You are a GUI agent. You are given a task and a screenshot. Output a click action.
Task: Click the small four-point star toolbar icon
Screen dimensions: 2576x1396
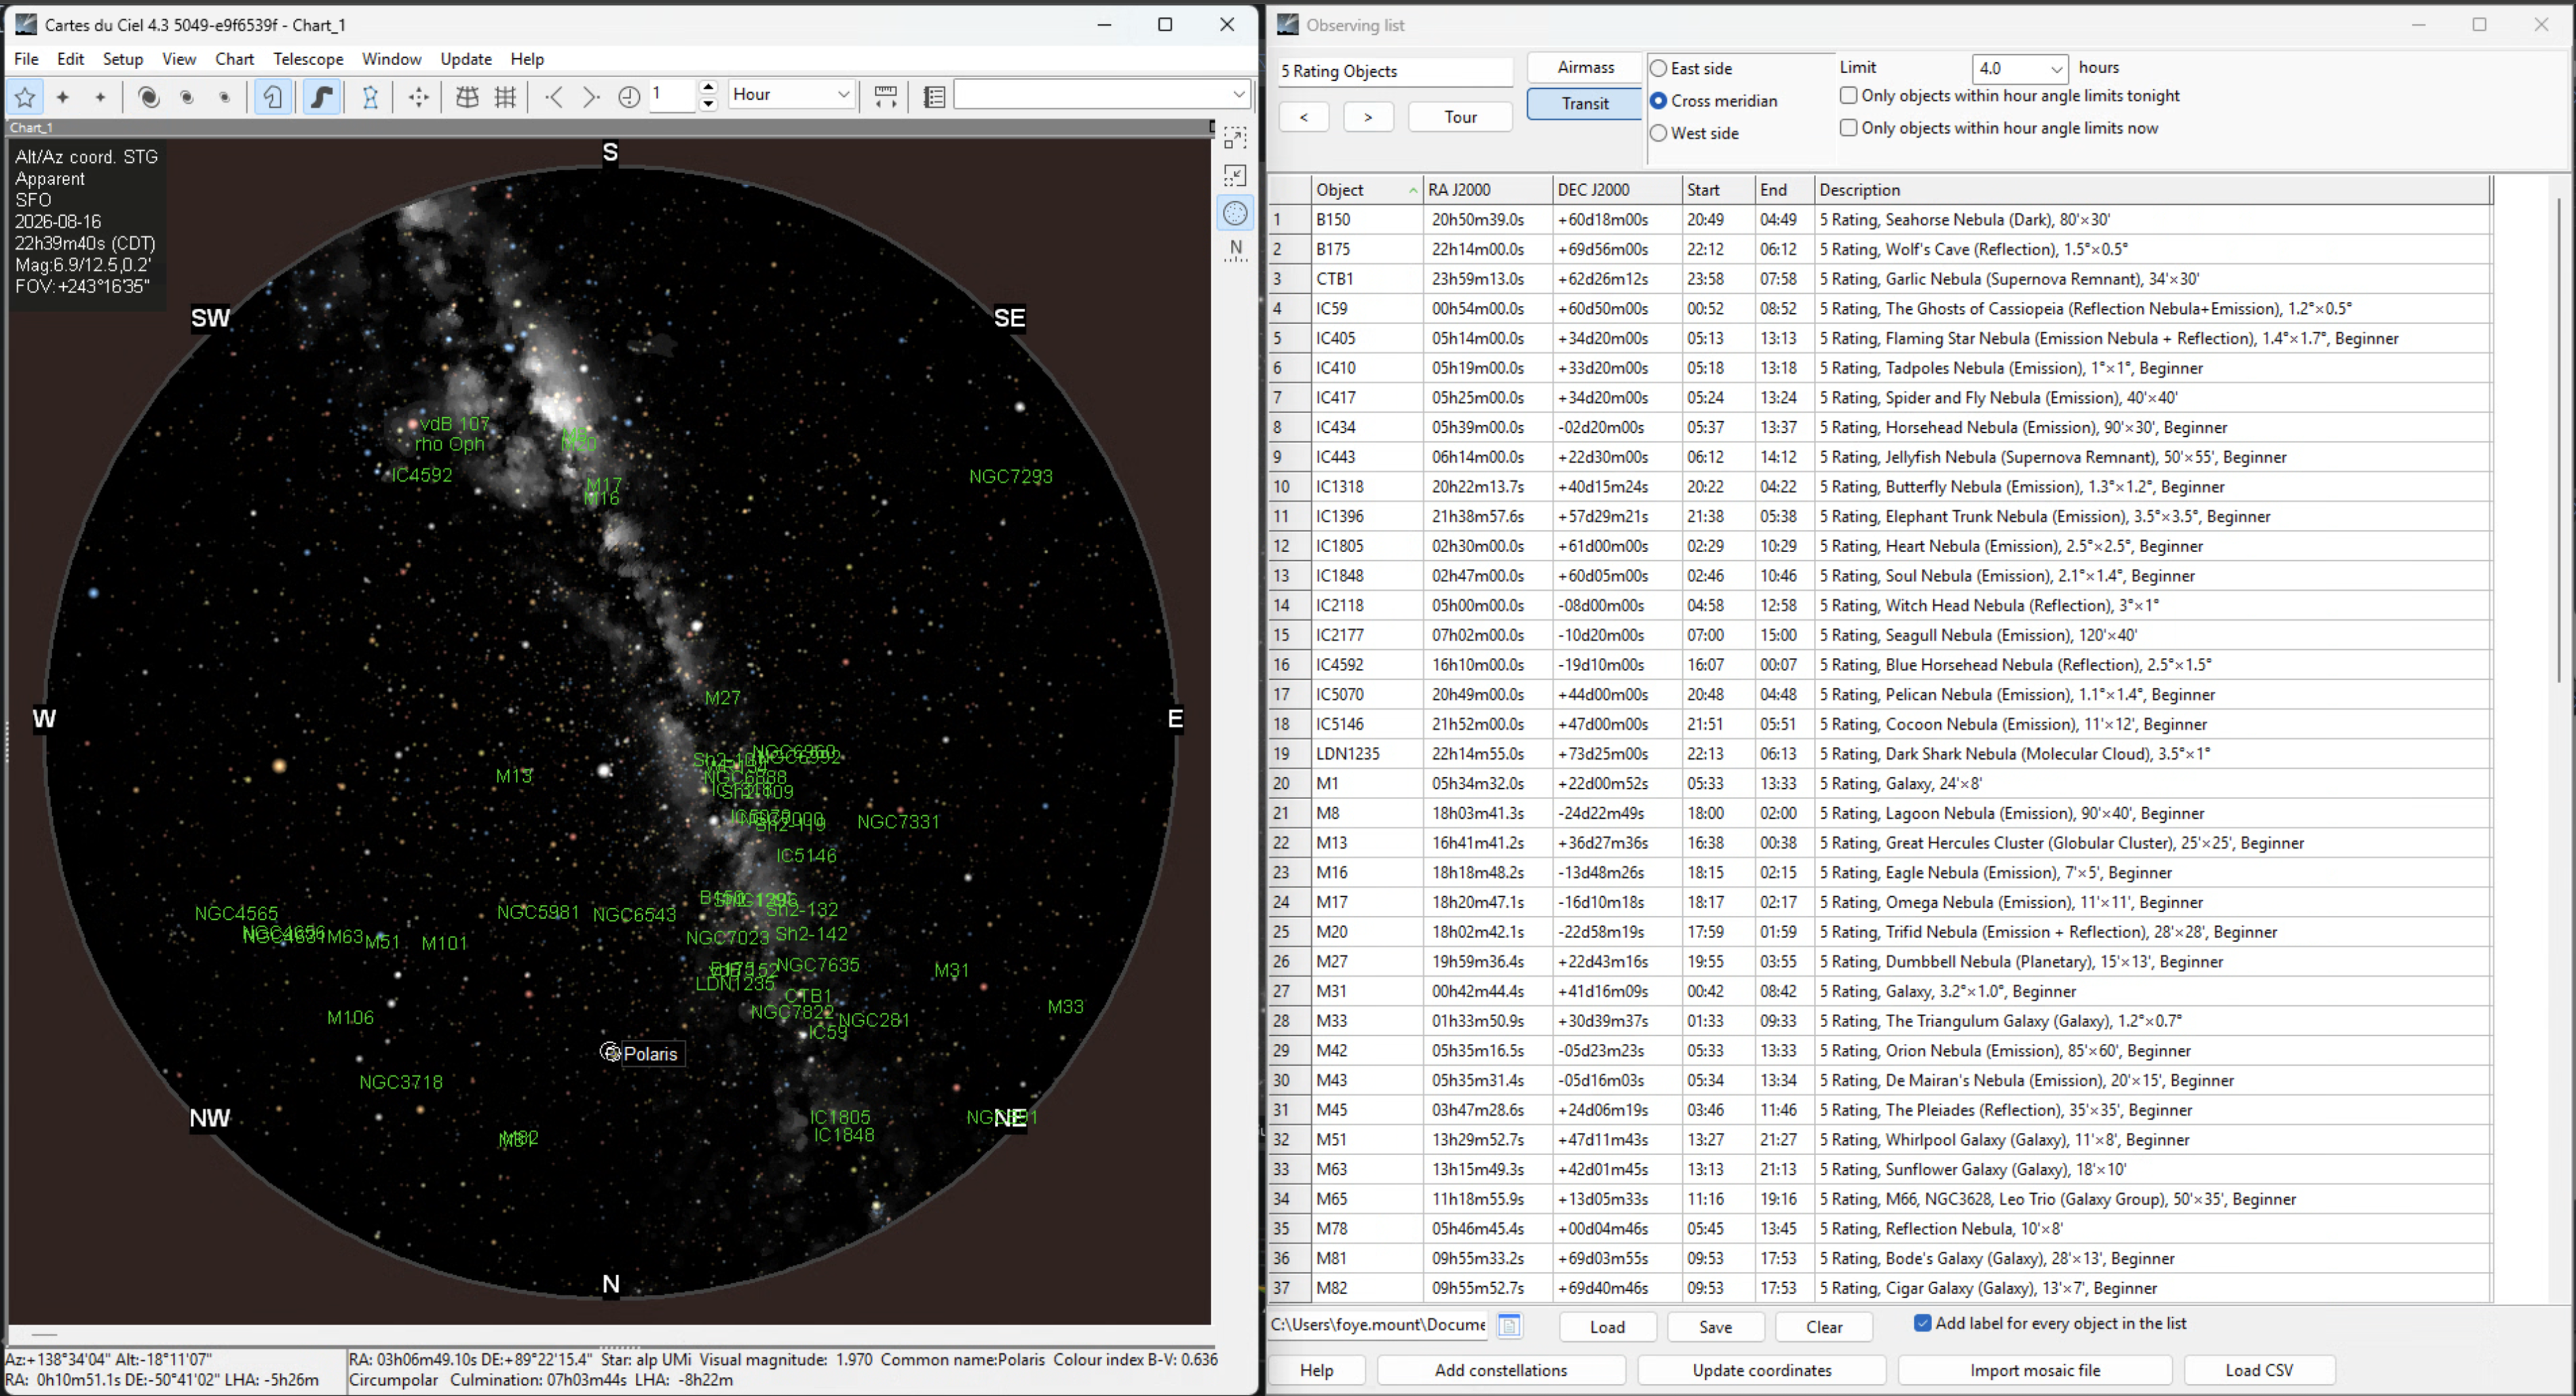(100, 97)
